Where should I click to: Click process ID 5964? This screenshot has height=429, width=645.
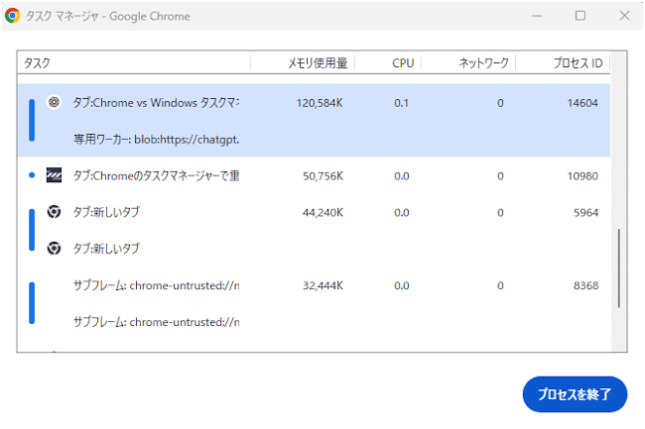(585, 213)
